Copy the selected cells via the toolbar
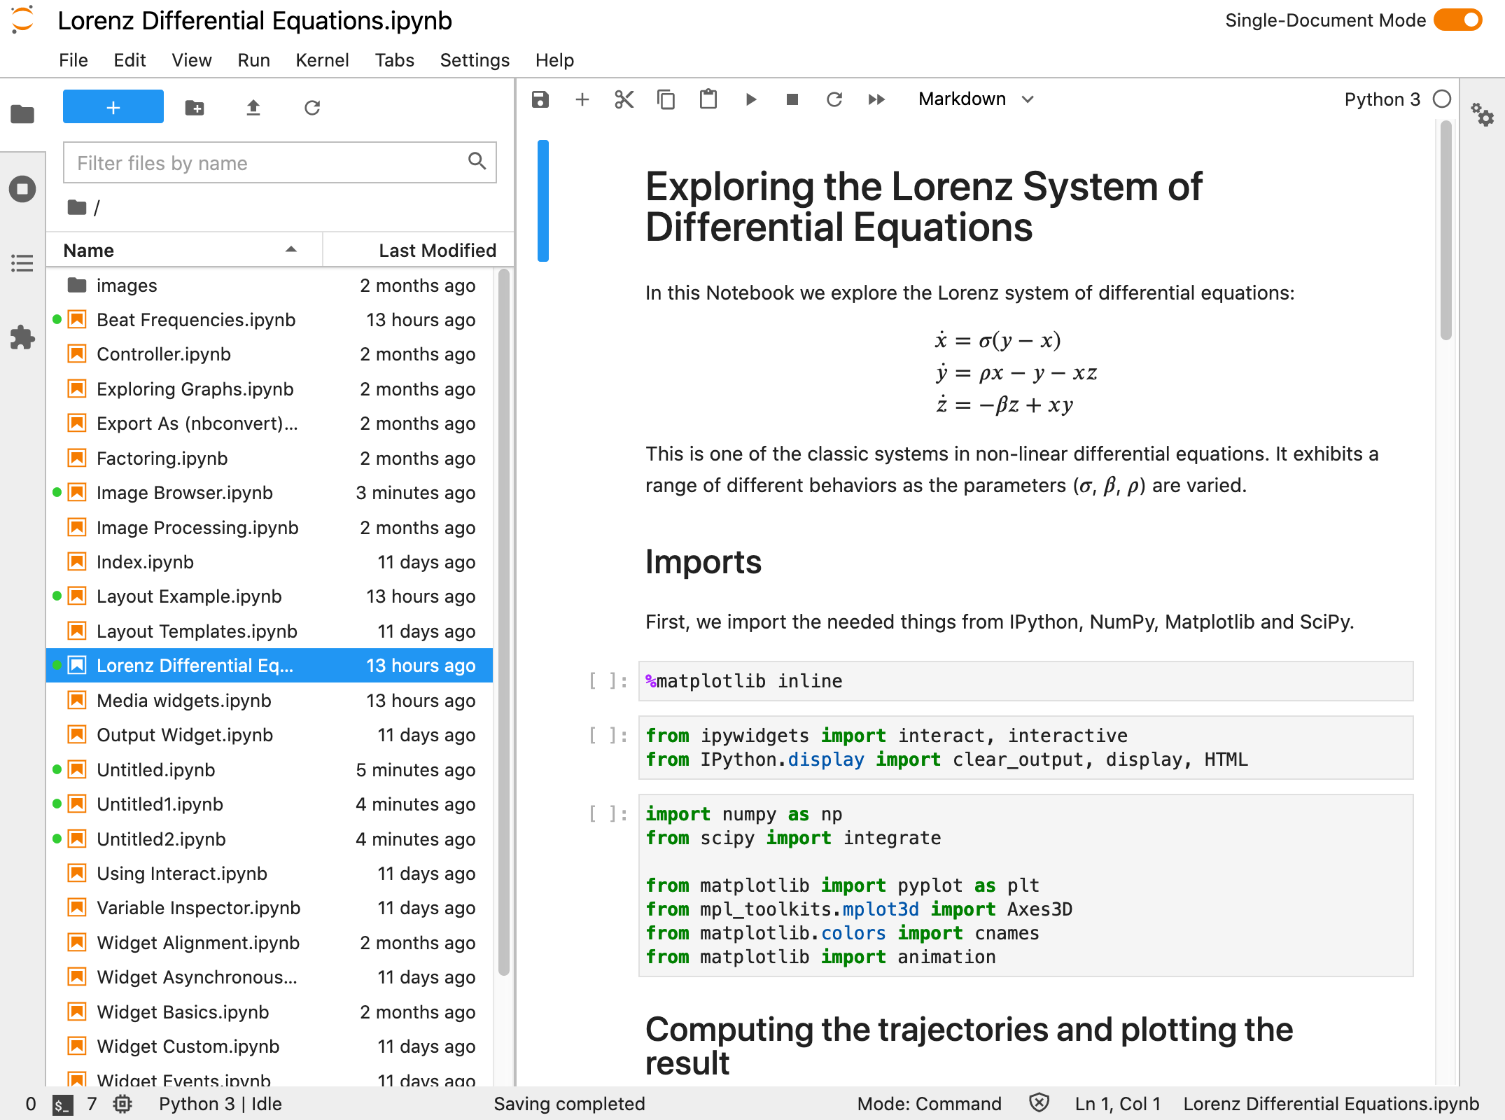The height and width of the screenshot is (1120, 1505). [666, 99]
